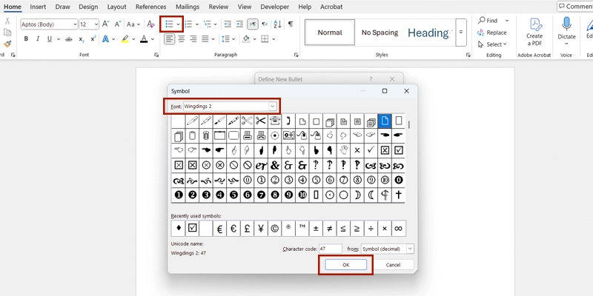This screenshot has height=296, width=593.
Task: Select the scissors symbol in the grid
Action: pyautogui.click(x=261, y=121)
